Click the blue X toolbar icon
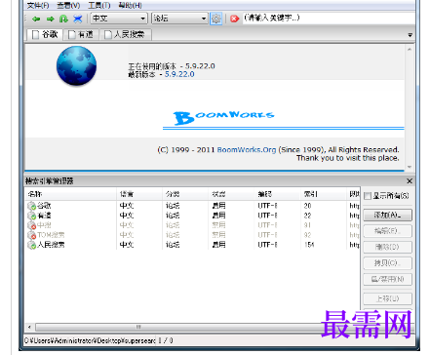 (78, 19)
